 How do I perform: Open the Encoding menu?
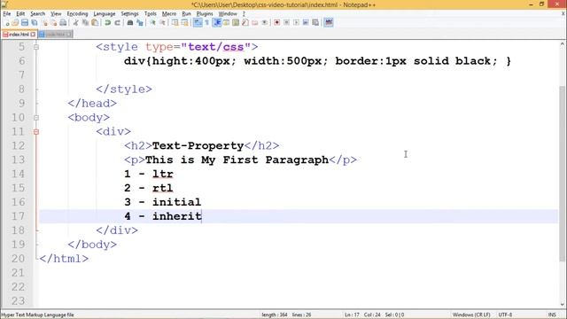point(77,14)
